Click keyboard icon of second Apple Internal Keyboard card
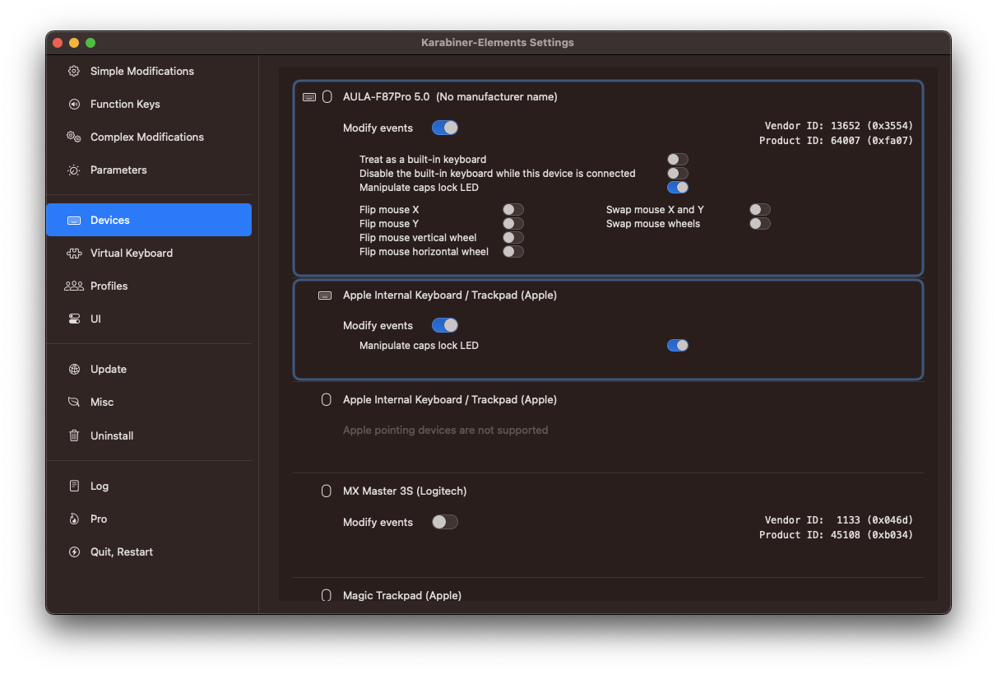This screenshot has width=997, height=675. tap(325, 295)
